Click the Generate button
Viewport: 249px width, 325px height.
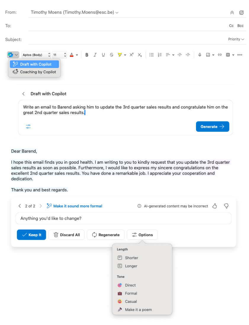[212, 126]
